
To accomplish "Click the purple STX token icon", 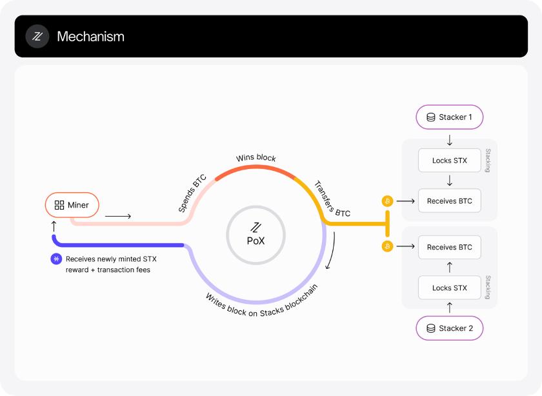I will coord(56,259).
